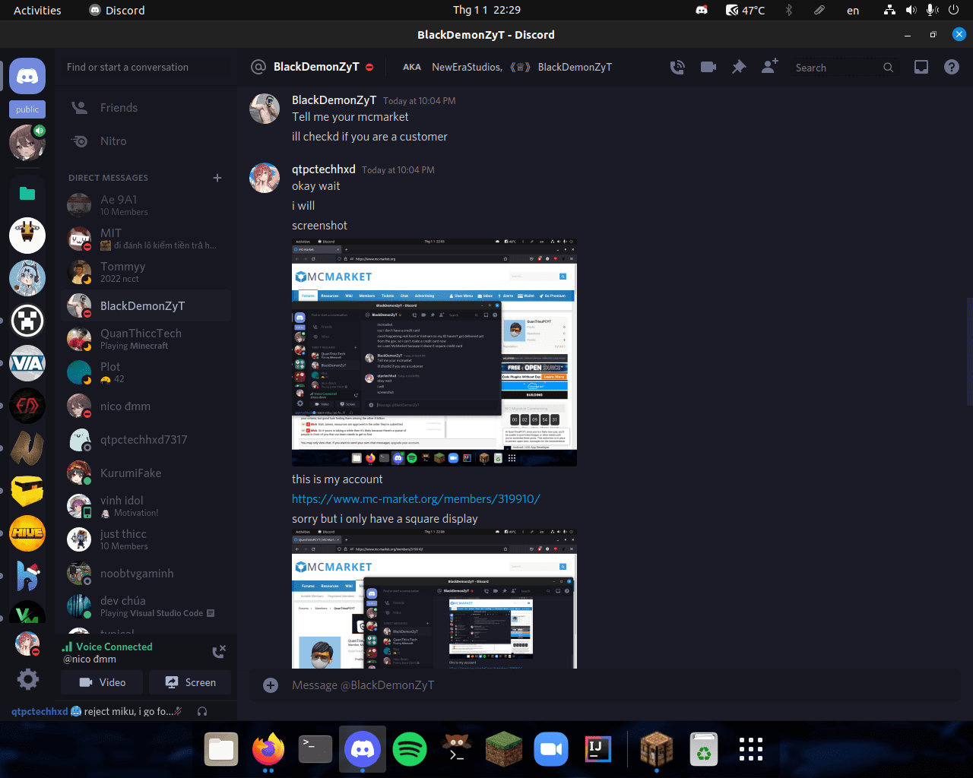
Task: Open Discord user settings gear
Action: [x=27, y=679]
